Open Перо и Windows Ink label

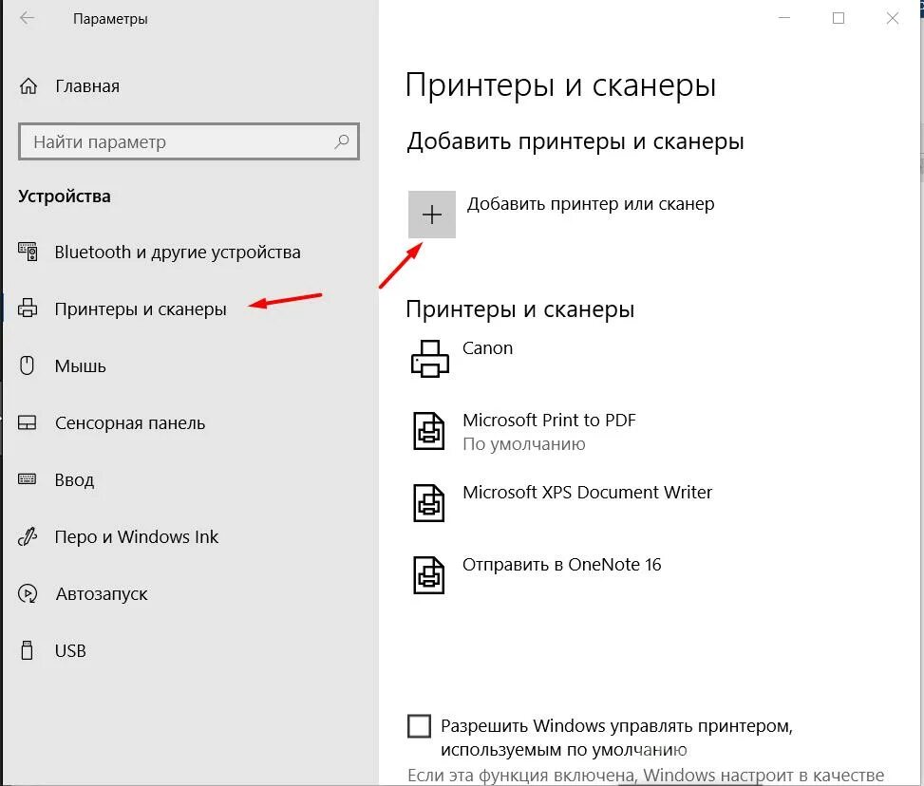(136, 536)
